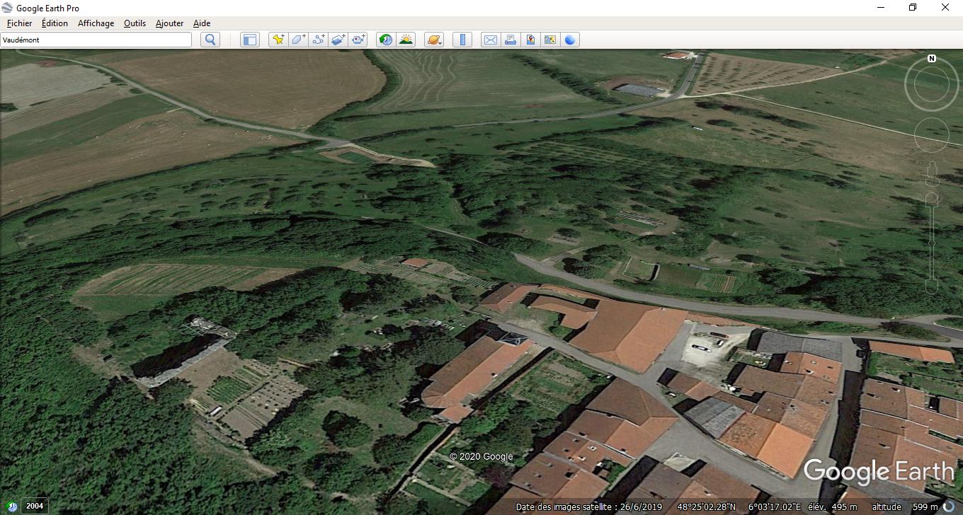963x515 pixels.
Task: Click the zoom out button below slider
Action: 932,287
